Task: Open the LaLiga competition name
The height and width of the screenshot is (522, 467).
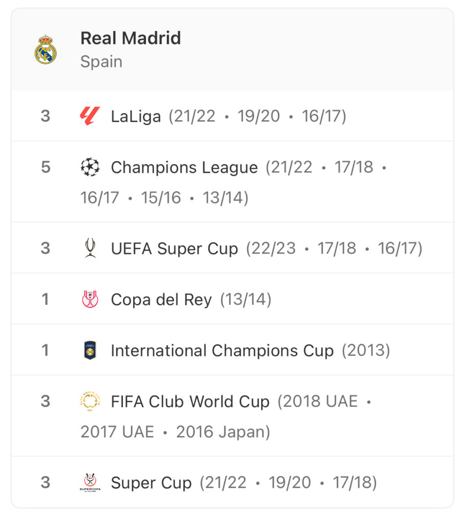Action: point(136,116)
